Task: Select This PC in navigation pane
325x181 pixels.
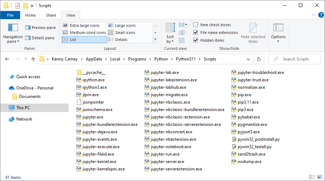Action: pos(23,108)
